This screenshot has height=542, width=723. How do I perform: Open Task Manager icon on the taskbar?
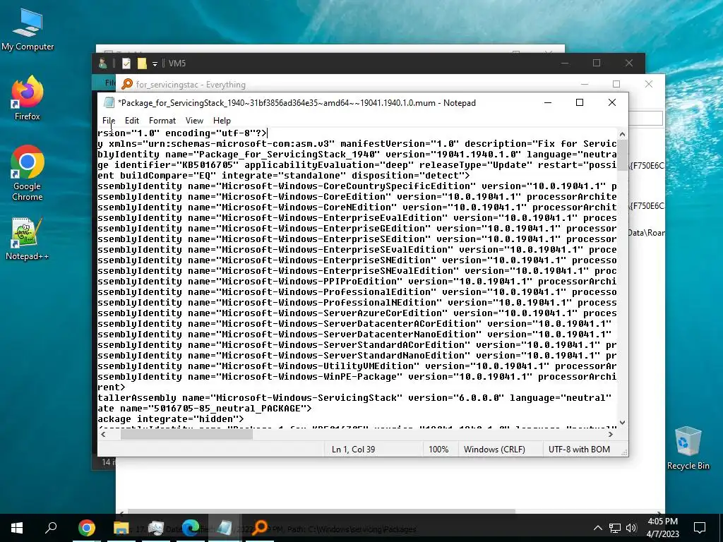[x=156, y=528]
